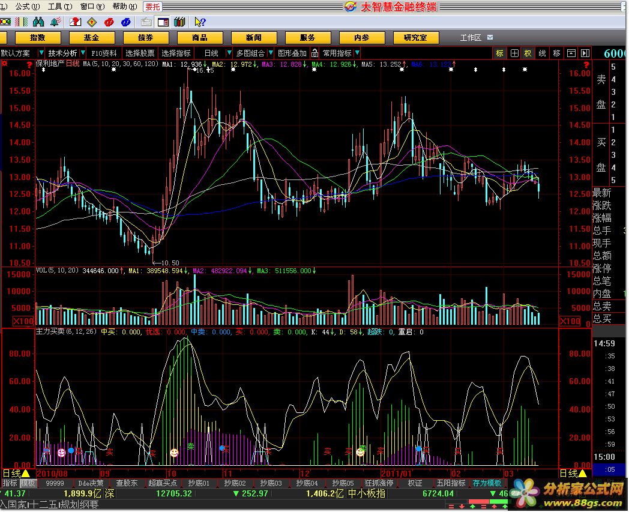Open the books library icon
629x512 pixels.
[x=179, y=22]
